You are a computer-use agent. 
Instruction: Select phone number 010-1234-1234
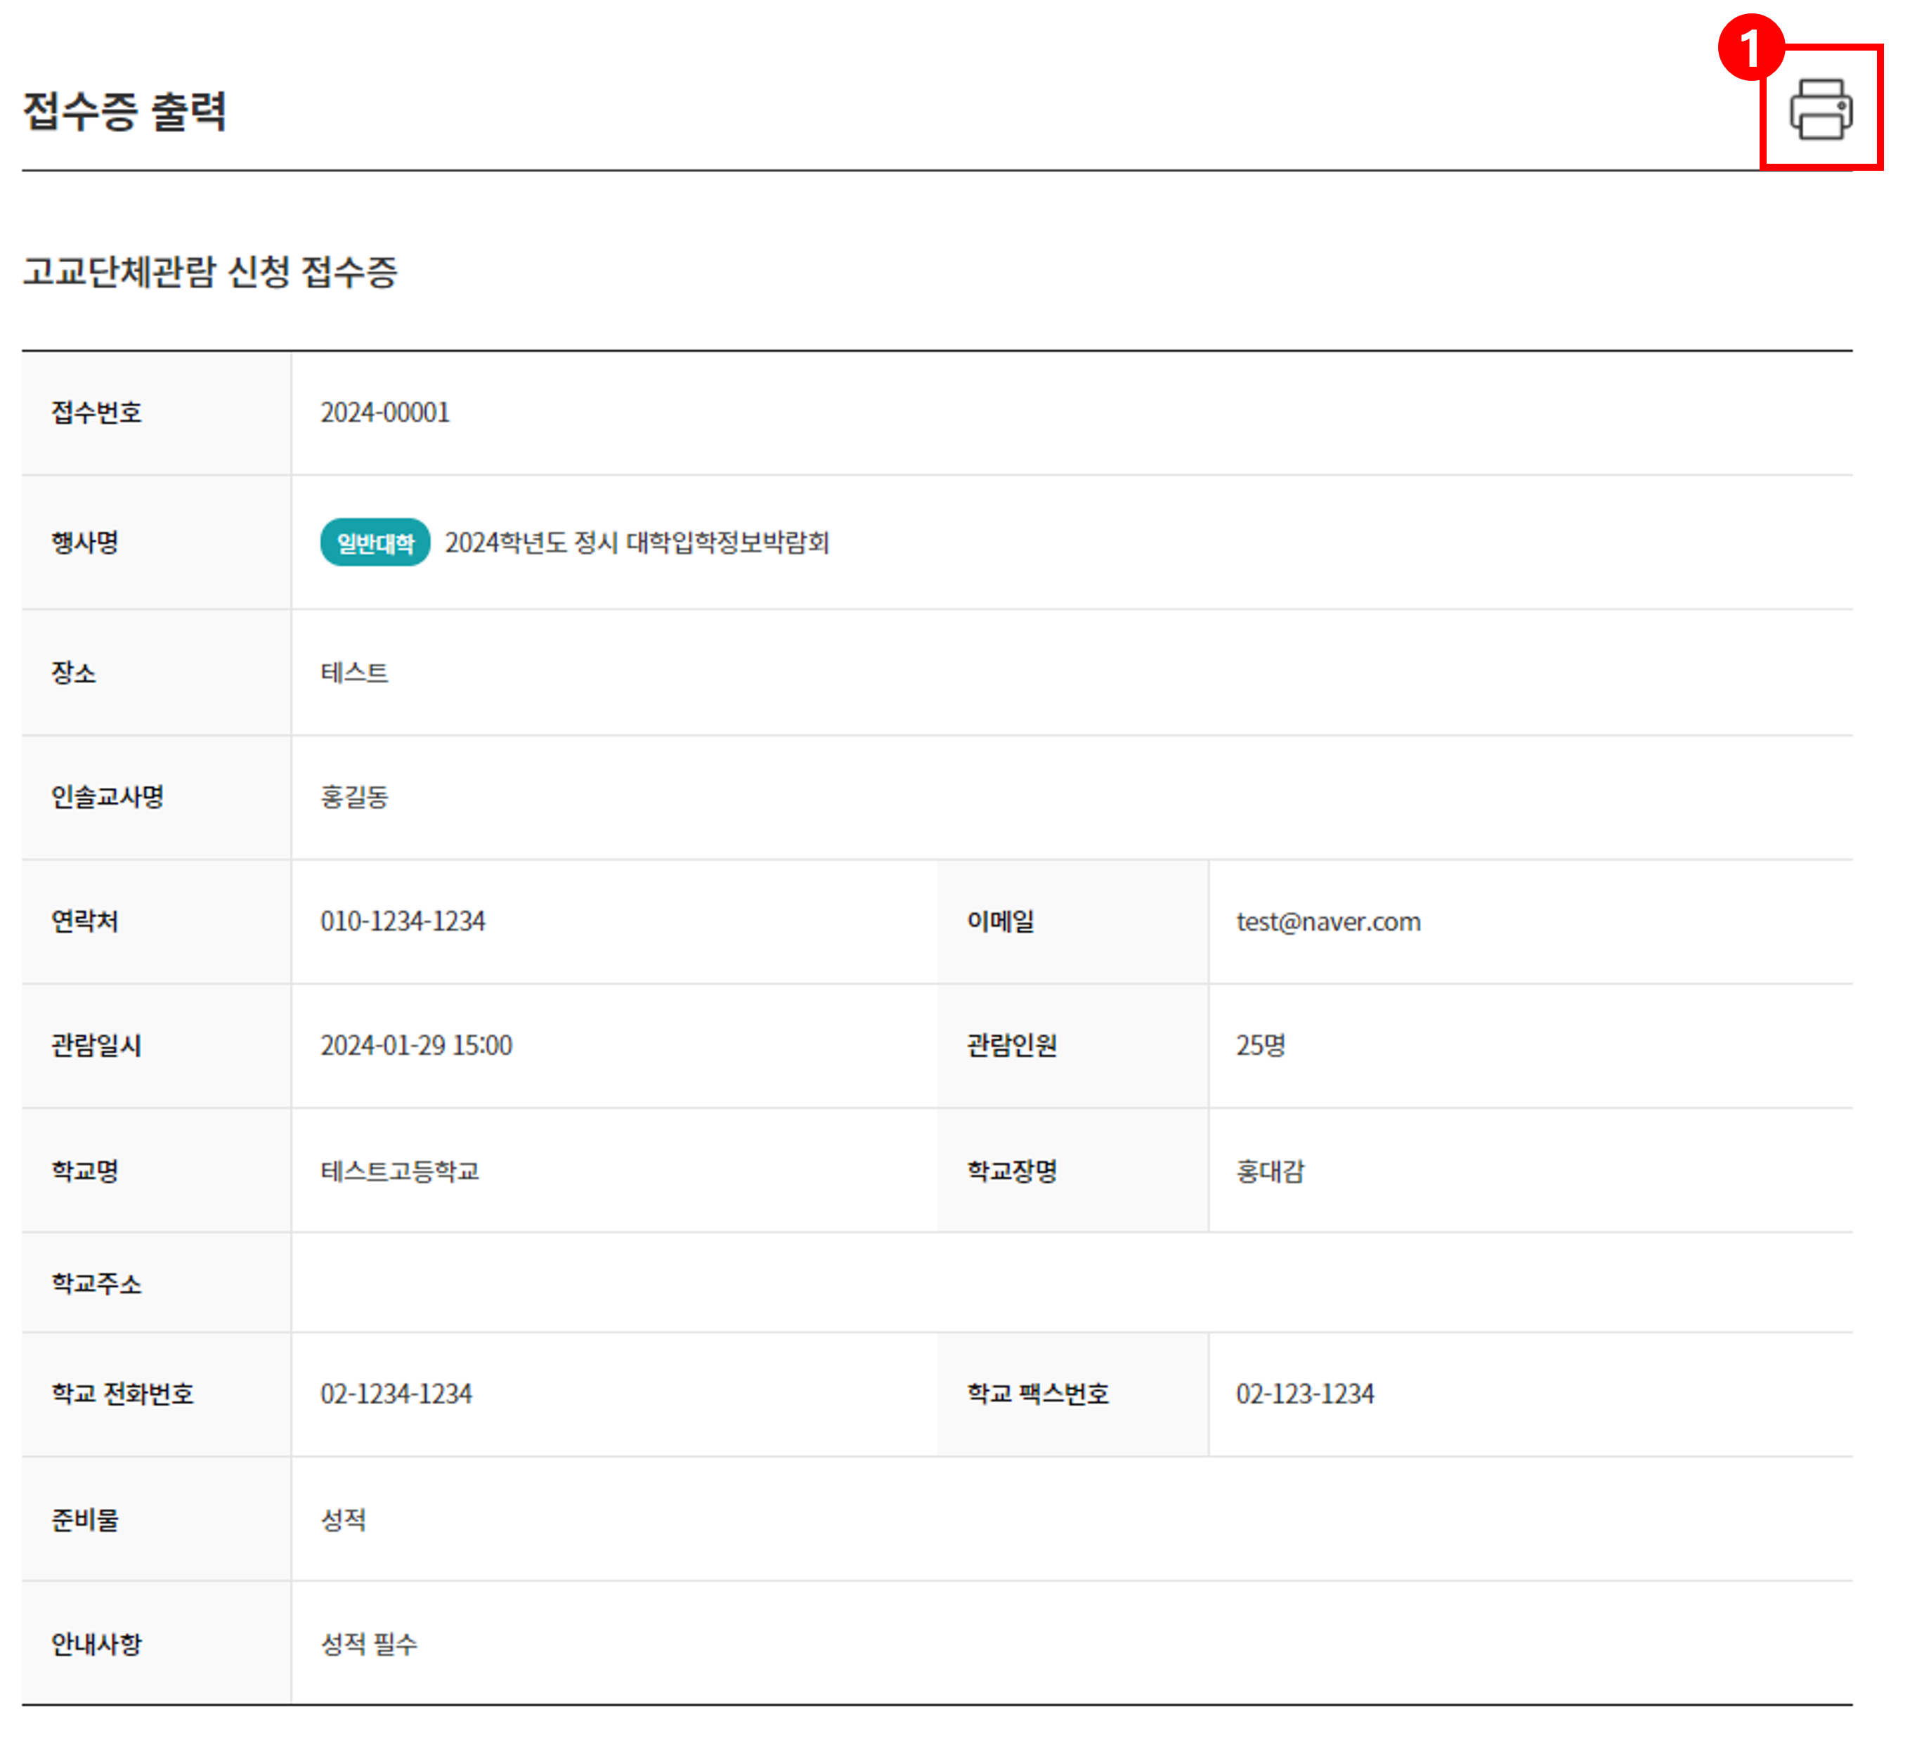click(403, 921)
